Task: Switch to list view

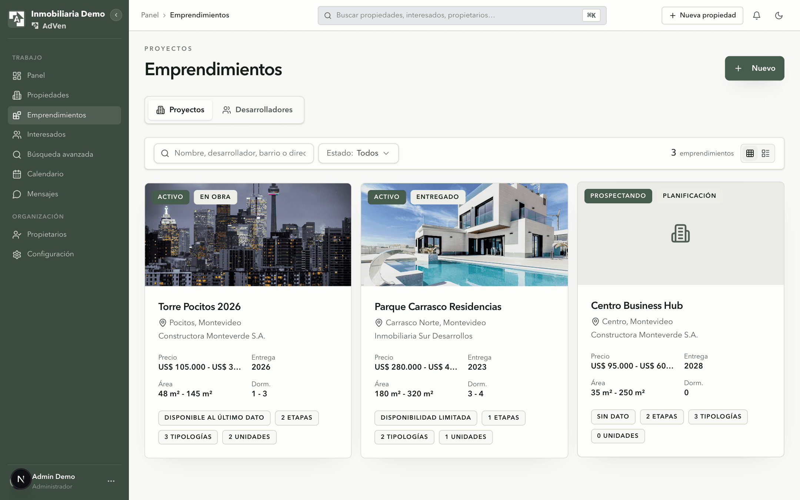Action: pos(766,153)
